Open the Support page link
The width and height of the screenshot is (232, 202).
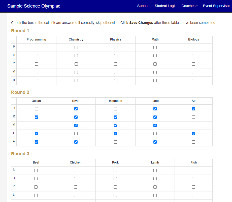[143, 6]
